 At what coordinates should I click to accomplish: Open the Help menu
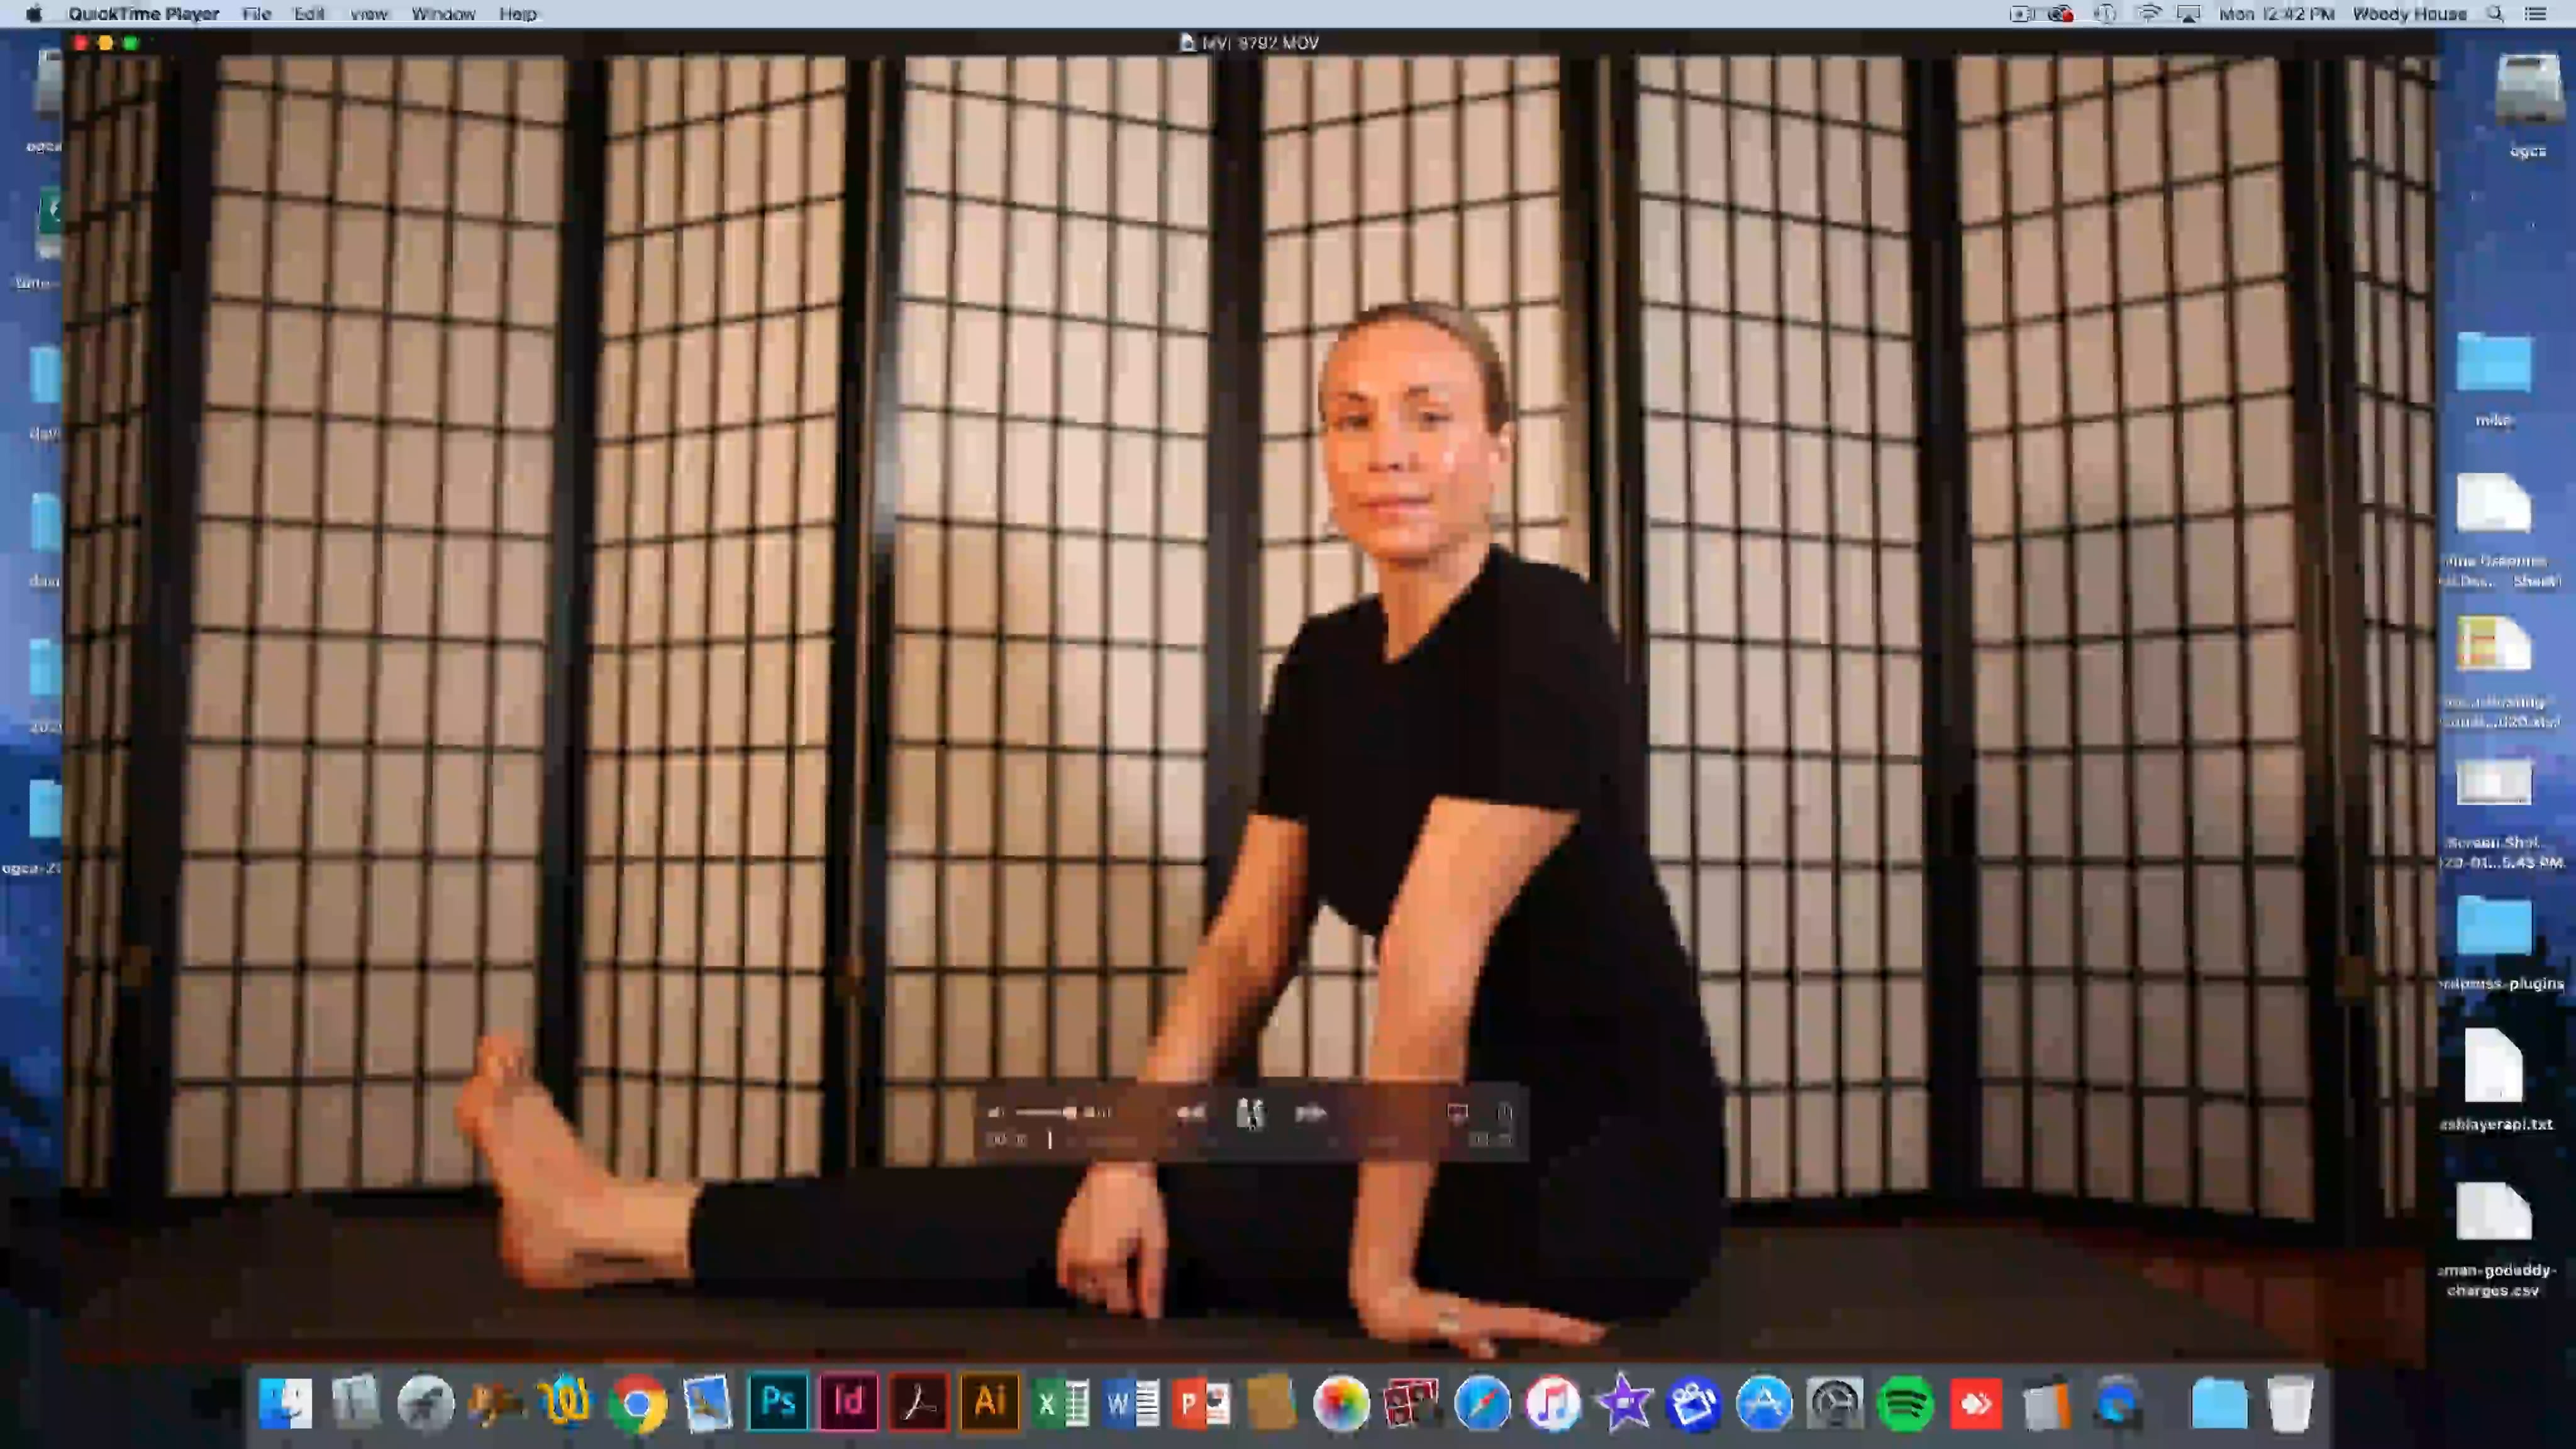coord(518,14)
